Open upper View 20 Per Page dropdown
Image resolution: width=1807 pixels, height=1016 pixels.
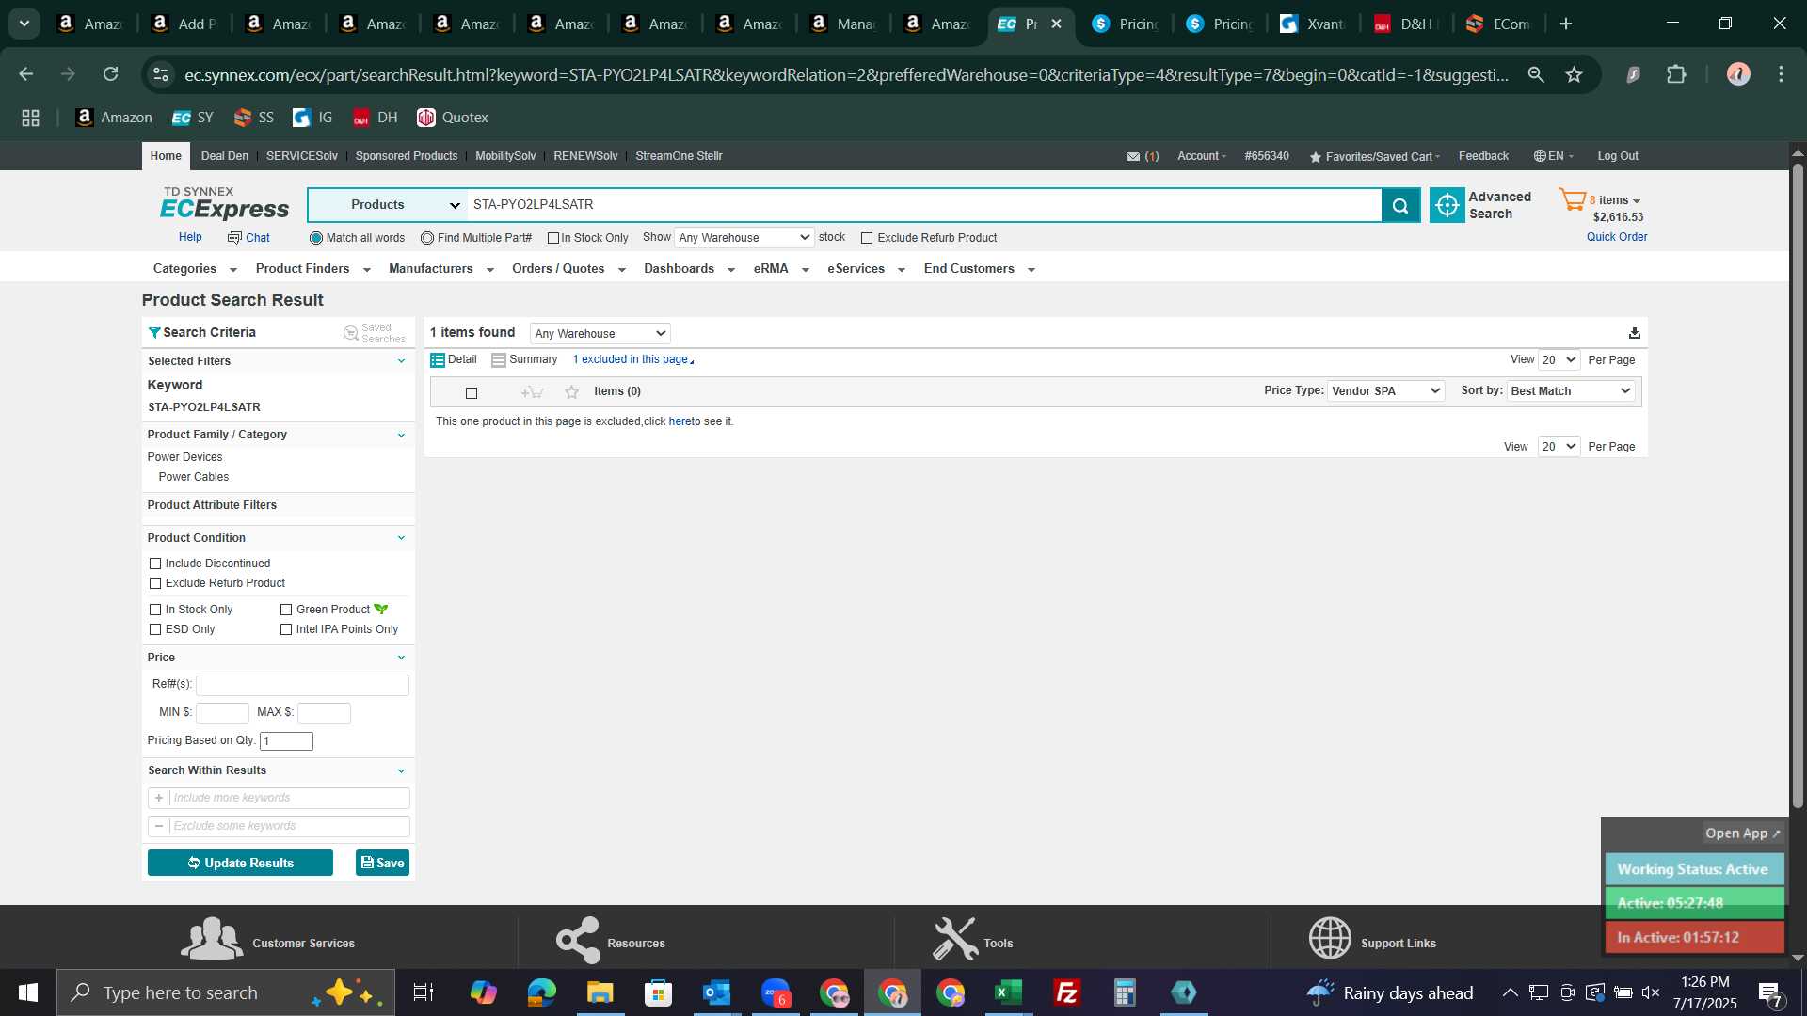(1559, 360)
